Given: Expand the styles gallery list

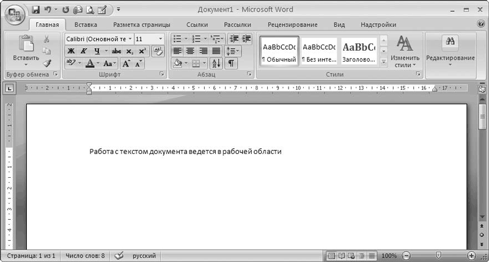Looking at the screenshot, I should [x=384, y=62].
